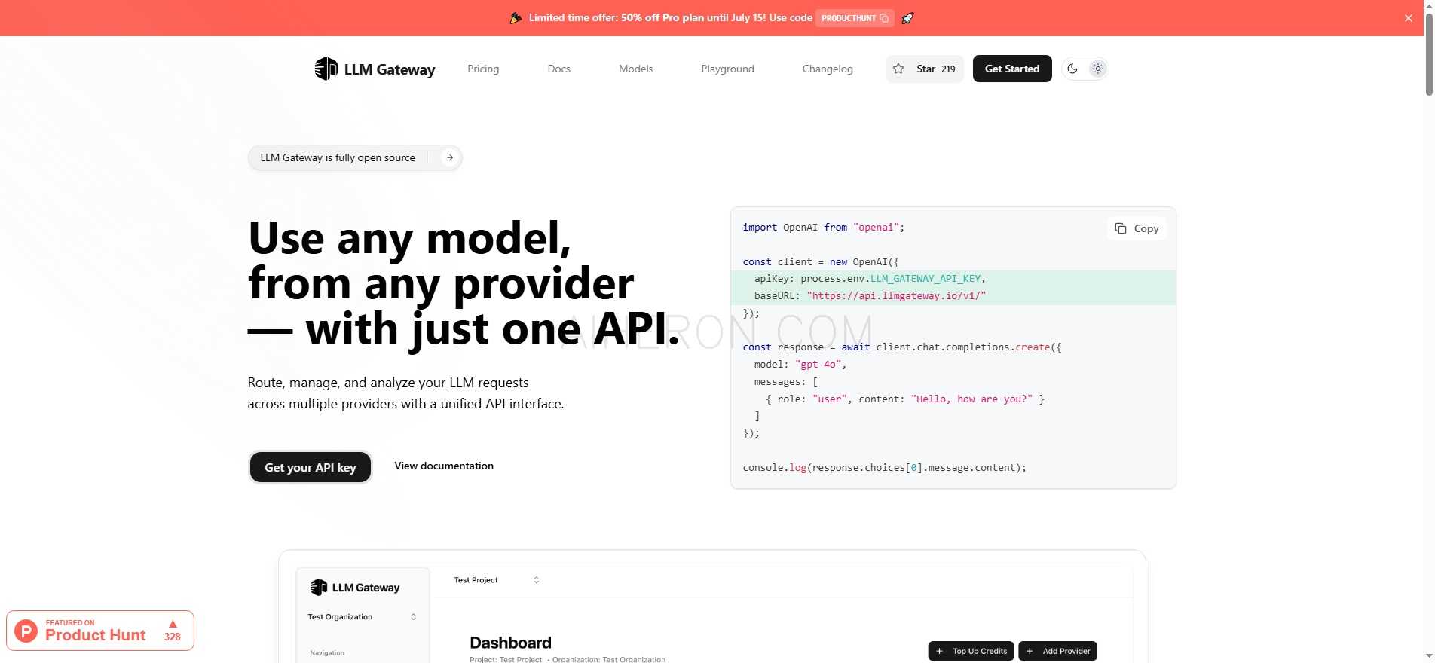This screenshot has width=1435, height=663.
Task: Click the "gpt-4o" model value in the code
Action: pos(818,364)
